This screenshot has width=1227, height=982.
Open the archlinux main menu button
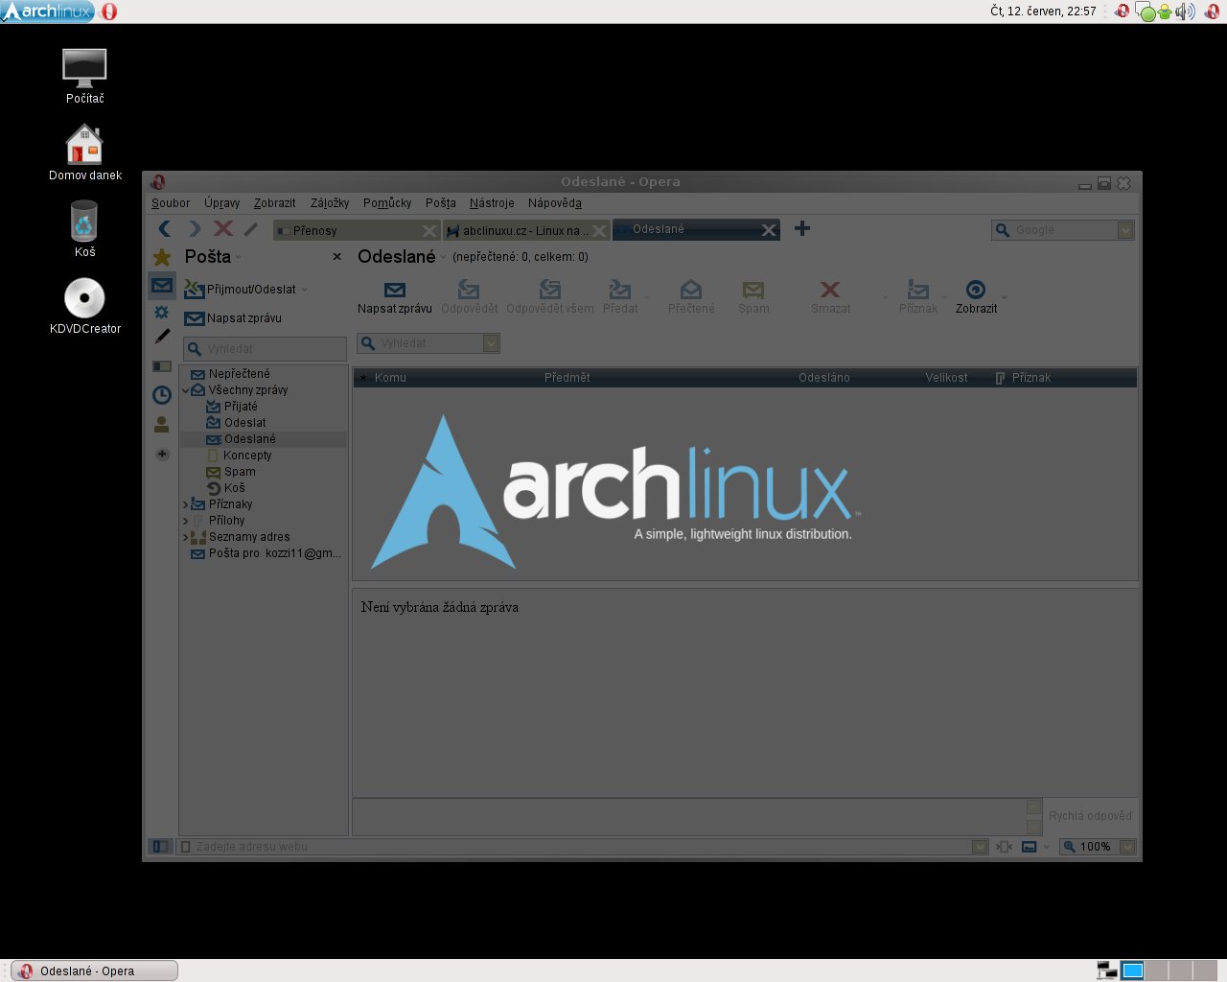[48, 12]
